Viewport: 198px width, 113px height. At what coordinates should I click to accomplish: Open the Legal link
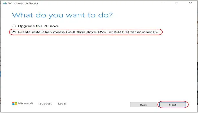pos(62,104)
